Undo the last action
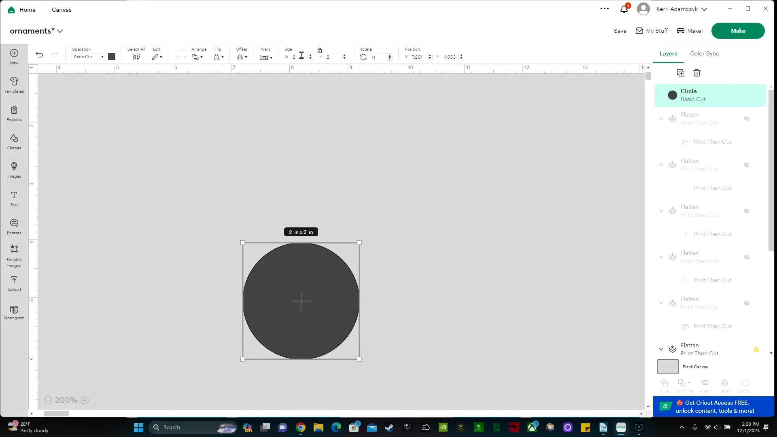This screenshot has width=777, height=437. [x=39, y=55]
